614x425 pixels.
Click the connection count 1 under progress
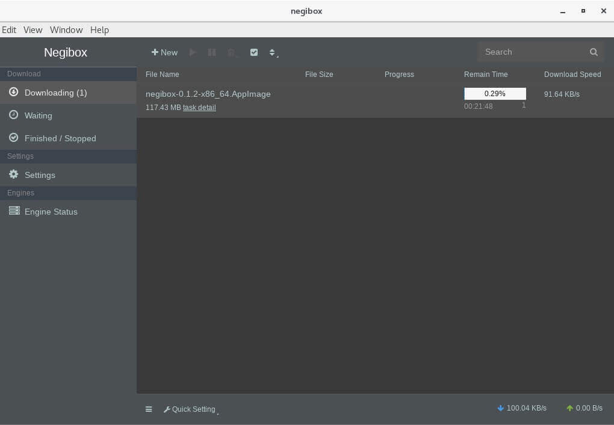(x=524, y=105)
